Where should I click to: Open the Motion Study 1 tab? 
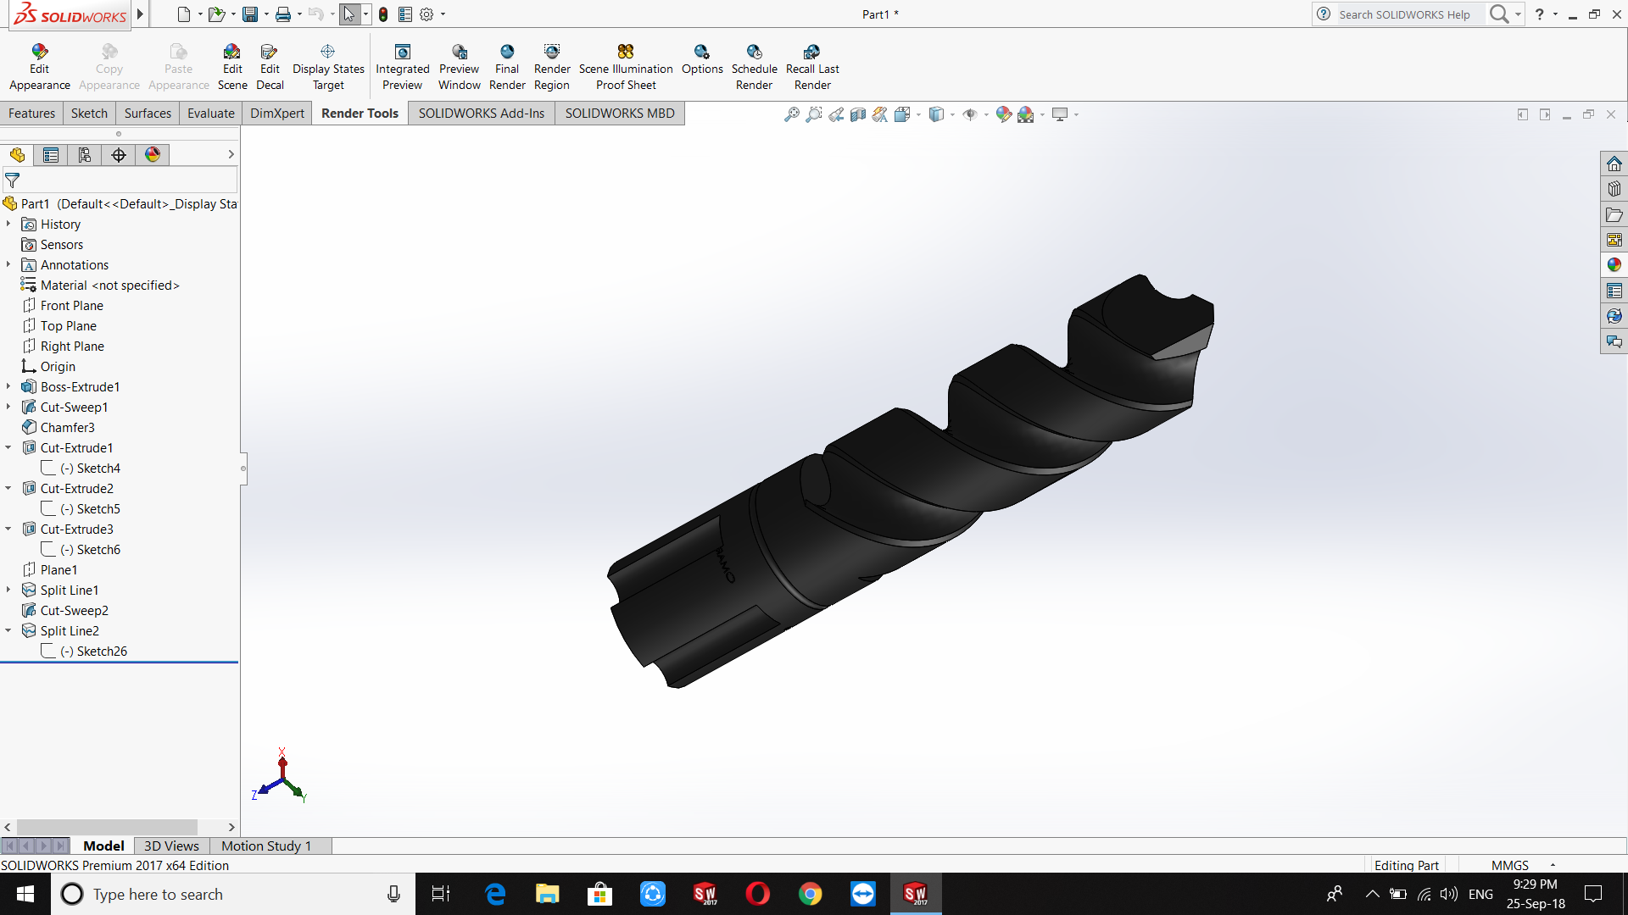(266, 846)
